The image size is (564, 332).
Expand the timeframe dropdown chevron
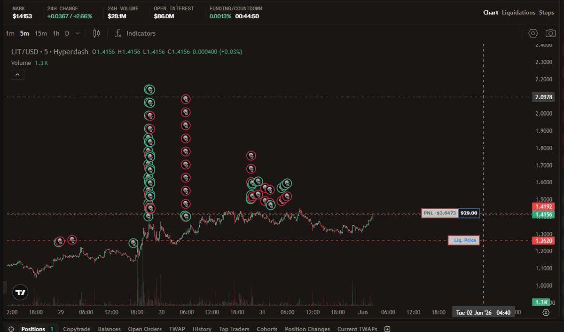[x=78, y=33]
